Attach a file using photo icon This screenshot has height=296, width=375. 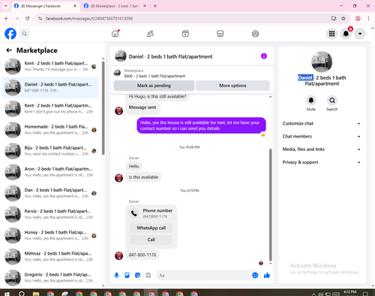(127, 276)
